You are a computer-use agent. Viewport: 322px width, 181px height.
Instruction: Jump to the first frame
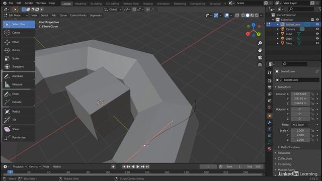(124, 166)
